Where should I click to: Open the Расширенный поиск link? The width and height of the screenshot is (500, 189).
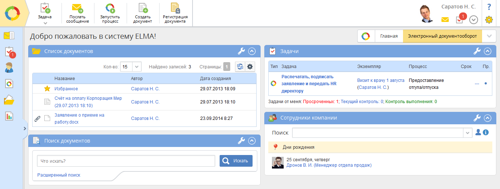coord(59,175)
